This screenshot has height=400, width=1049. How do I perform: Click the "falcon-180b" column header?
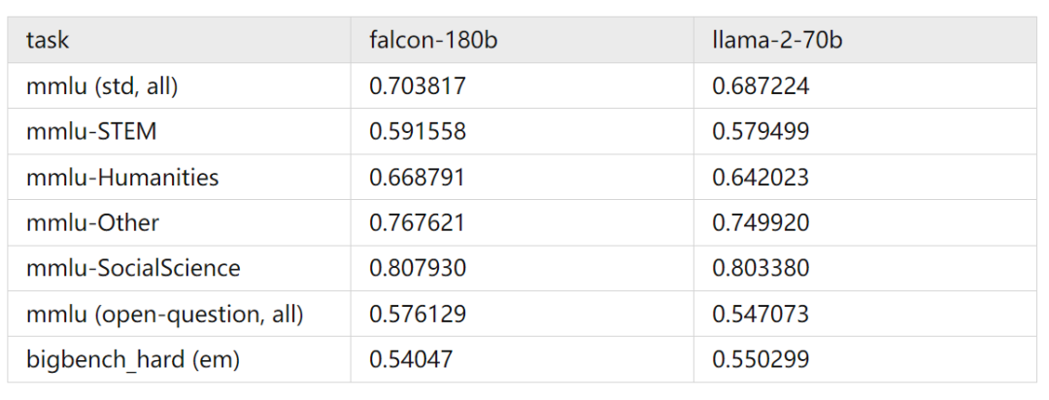pos(428,41)
